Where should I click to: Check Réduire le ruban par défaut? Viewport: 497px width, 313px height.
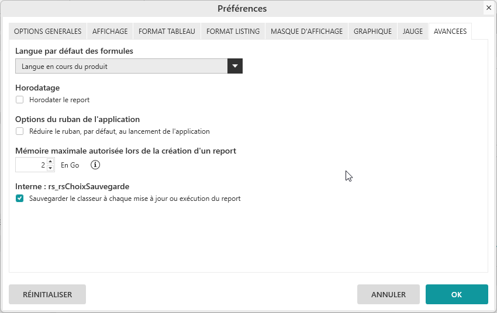20,131
